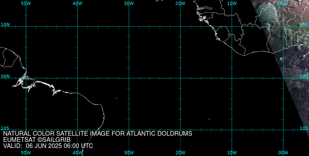Click the 00W label along the top edge
309x156 pixels.
pyautogui.click(x=283, y=3)
